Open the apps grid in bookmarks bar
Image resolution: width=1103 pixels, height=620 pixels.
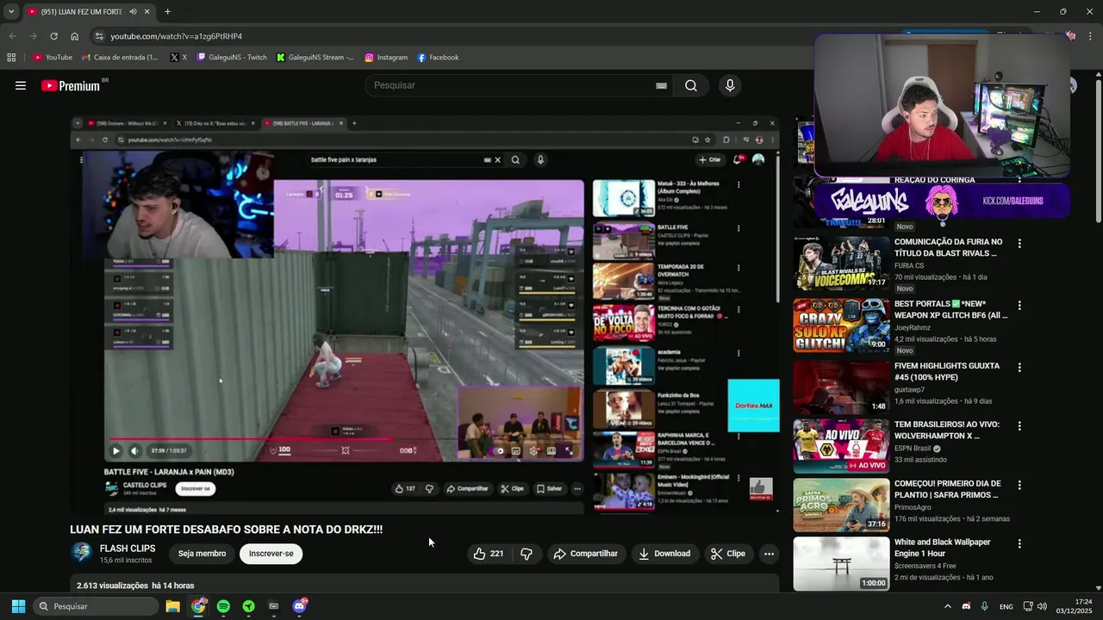coord(11,58)
